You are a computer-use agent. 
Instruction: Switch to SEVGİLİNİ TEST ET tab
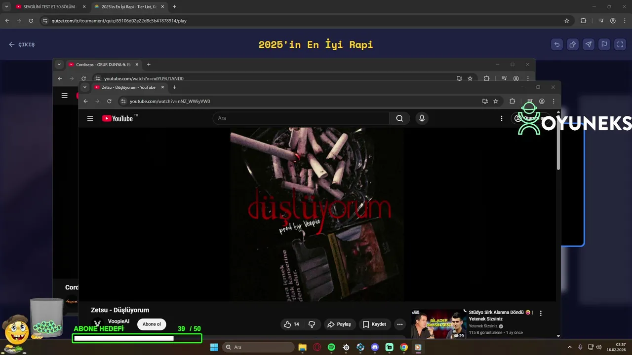coord(50,7)
